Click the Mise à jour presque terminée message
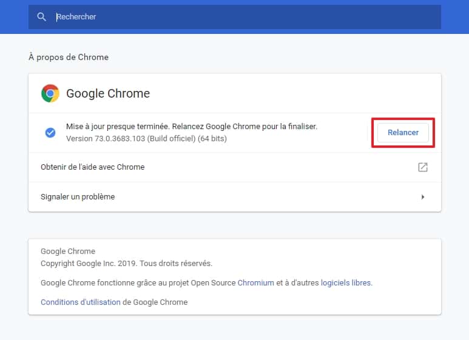The height and width of the screenshot is (340, 469). 192,127
